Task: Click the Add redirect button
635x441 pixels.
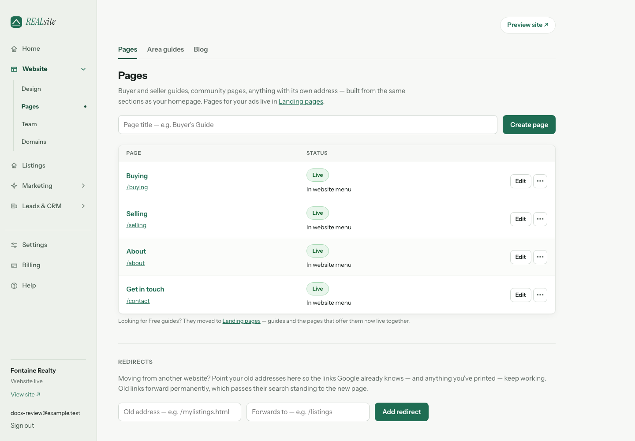Action: click(x=402, y=412)
